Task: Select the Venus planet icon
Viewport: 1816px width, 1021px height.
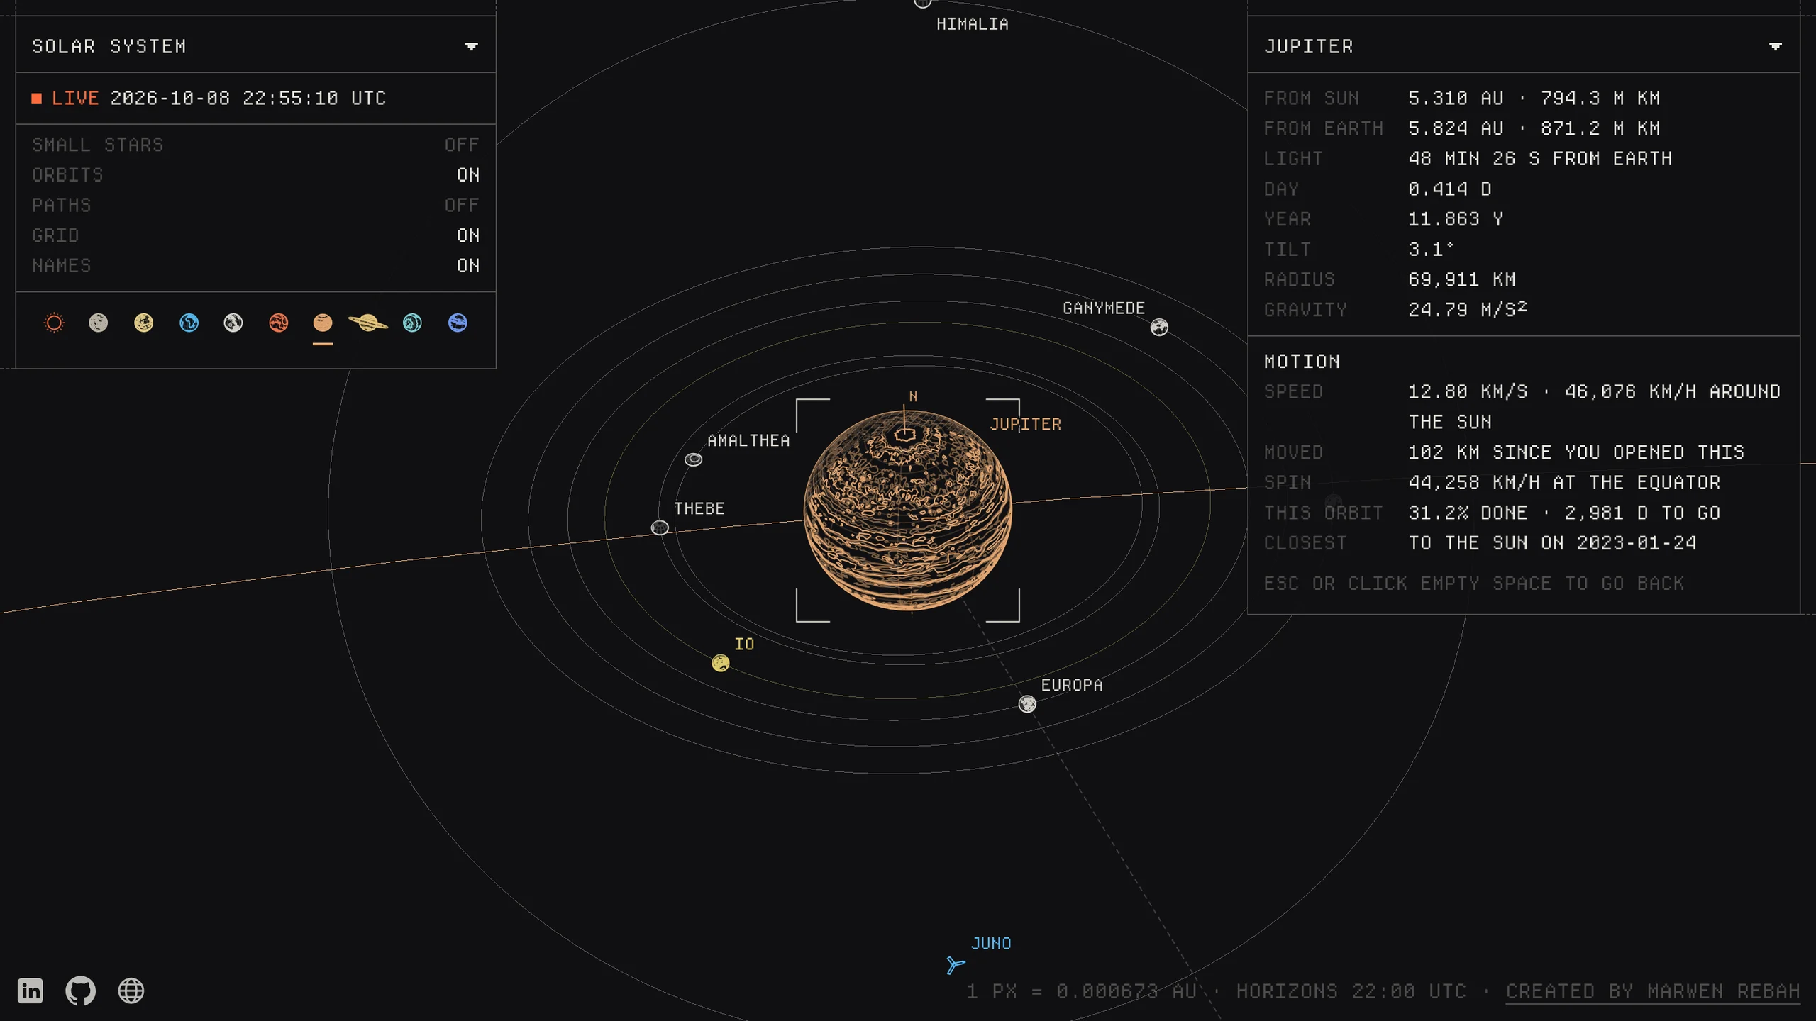Action: 144,323
